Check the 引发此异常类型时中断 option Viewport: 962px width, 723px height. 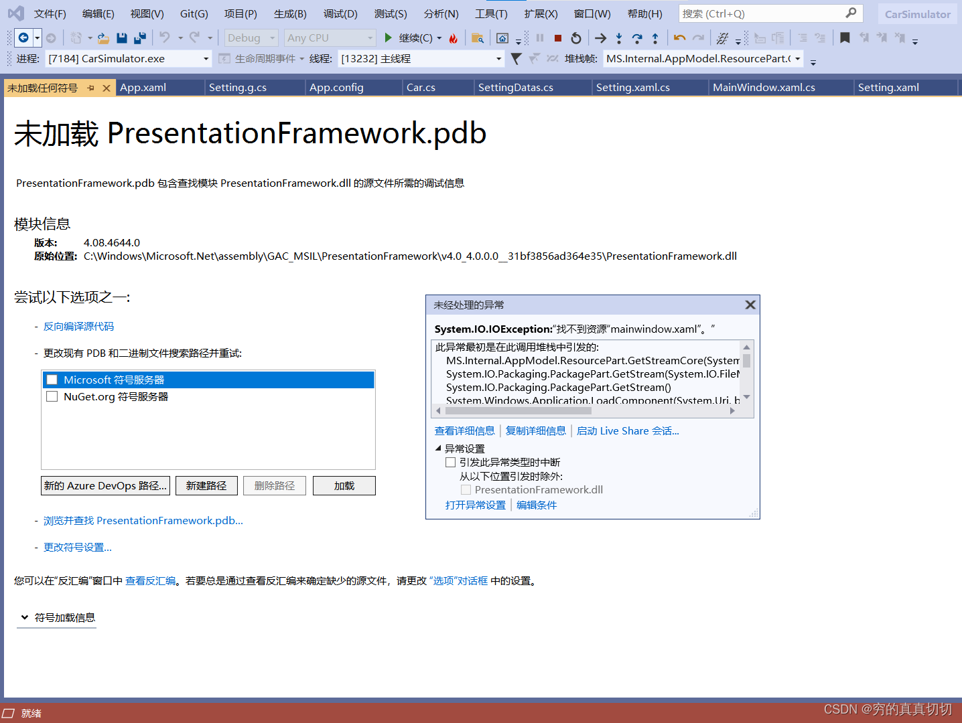point(450,462)
